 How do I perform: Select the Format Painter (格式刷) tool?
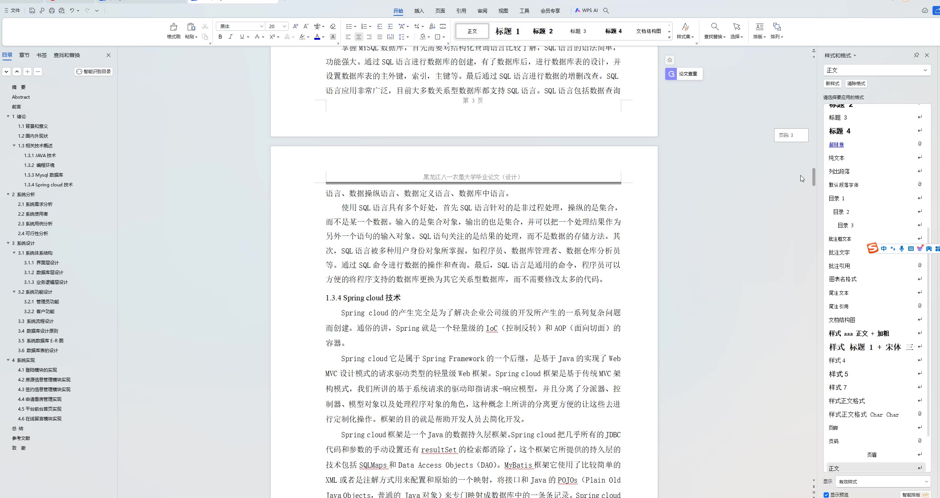(173, 31)
